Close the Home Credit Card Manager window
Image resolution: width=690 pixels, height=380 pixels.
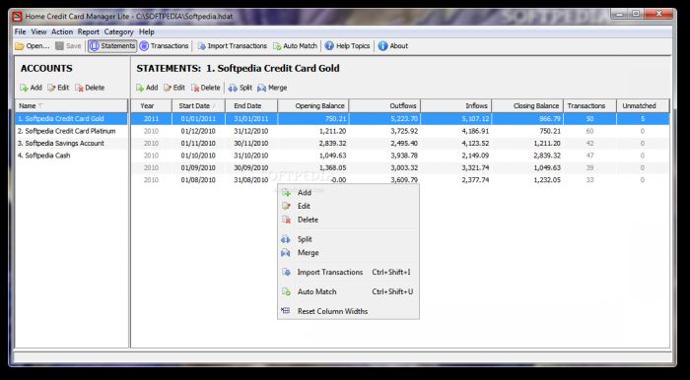pos(658,14)
